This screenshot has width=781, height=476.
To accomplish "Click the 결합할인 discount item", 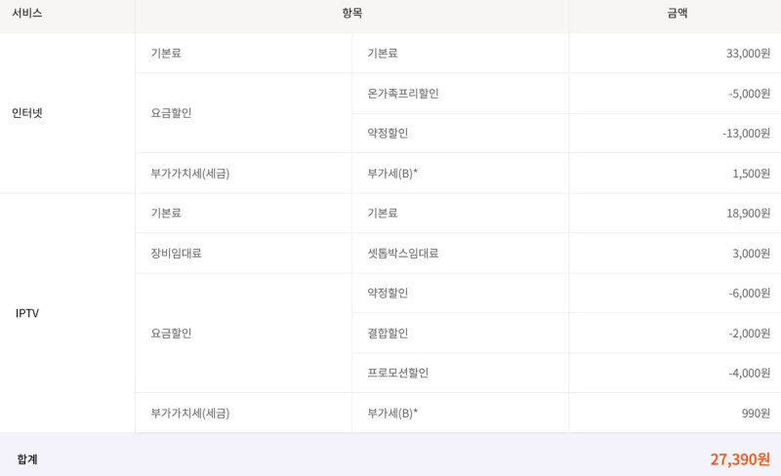I will pyautogui.click(x=388, y=334).
